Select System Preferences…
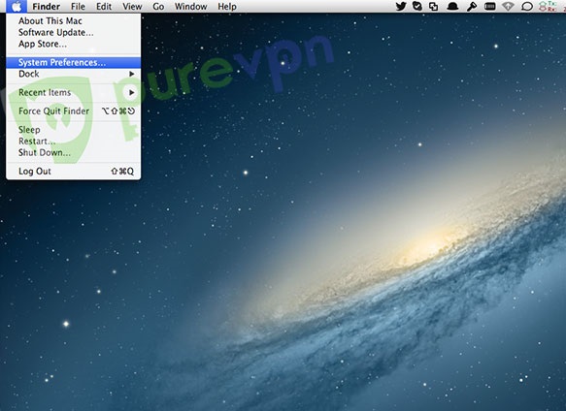 73,62
